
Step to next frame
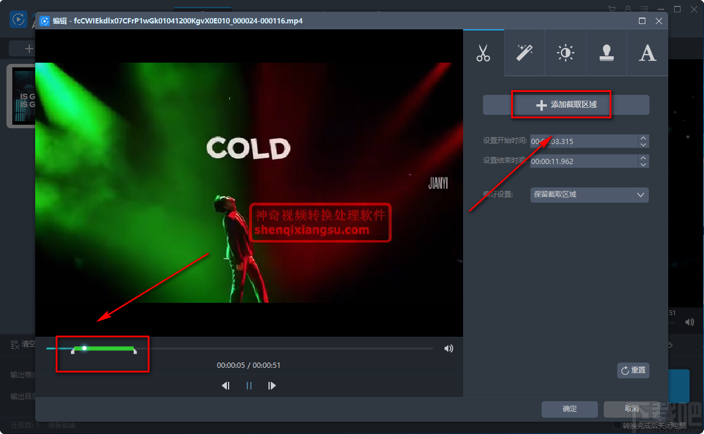click(271, 385)
